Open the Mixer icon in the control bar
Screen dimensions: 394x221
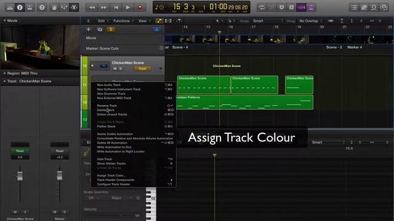coord(64,7)
